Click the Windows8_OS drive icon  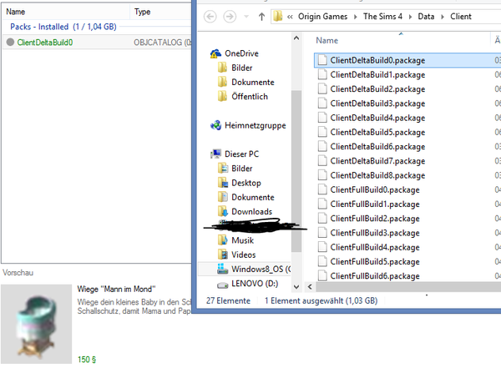223,269
